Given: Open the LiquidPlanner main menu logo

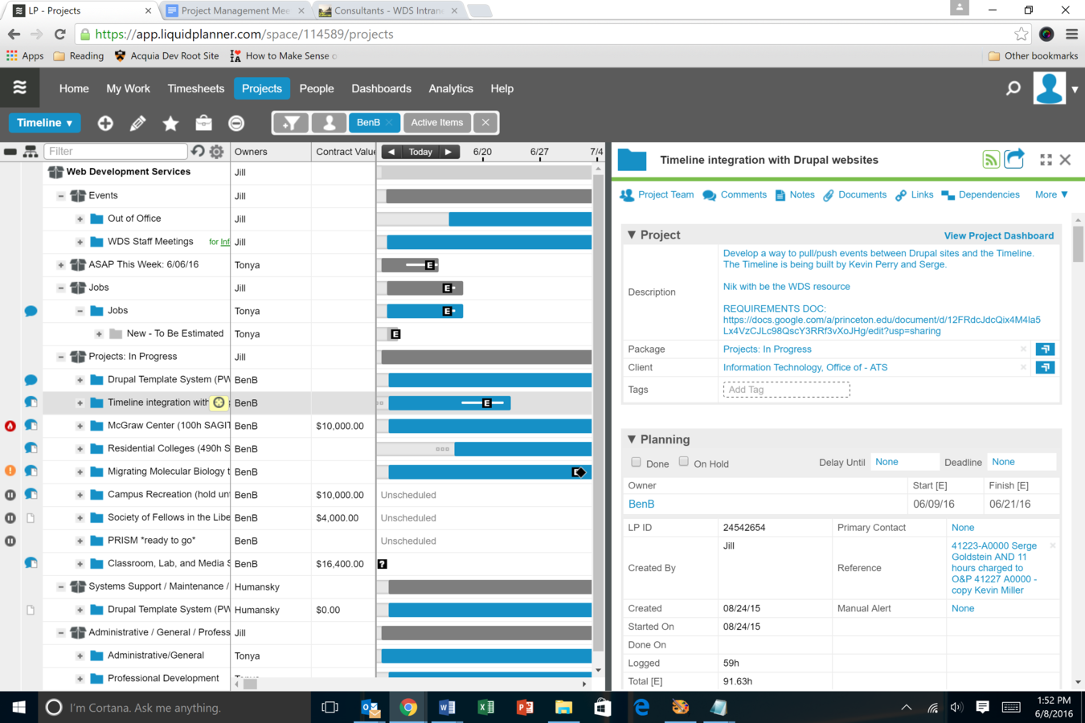Looking at the screenshot, I should 19,88.
